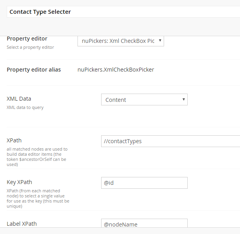The height and width of the screenshot is (234, 240).
Task: Click the Contact Type Selecter name field
Action: click(x=122, y=12)
